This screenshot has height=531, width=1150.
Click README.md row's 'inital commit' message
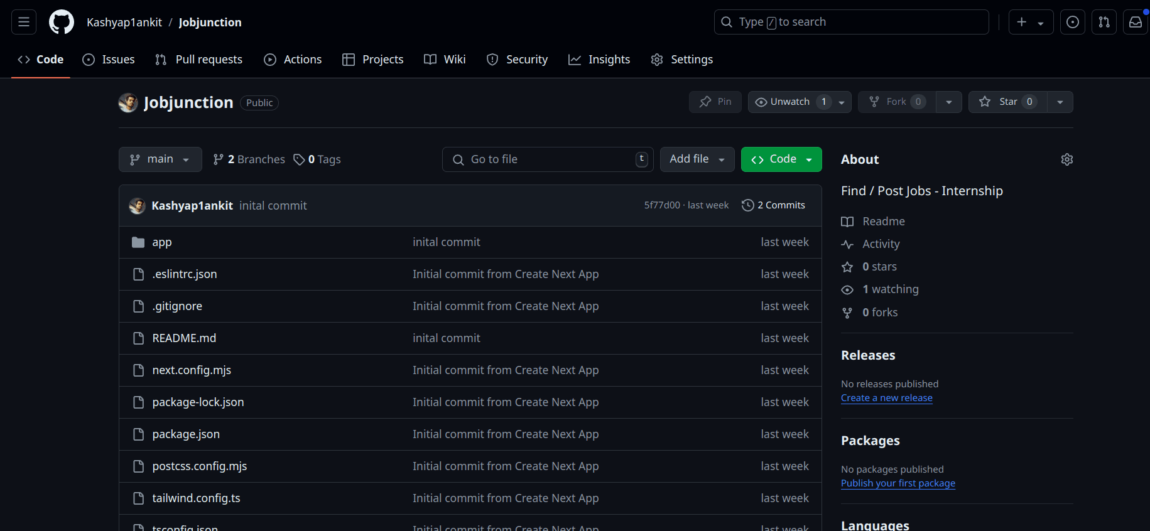click(446, 338)
